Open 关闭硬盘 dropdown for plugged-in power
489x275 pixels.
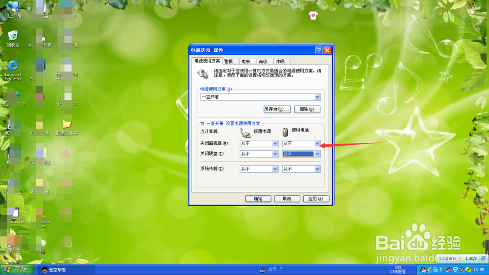click(x=259, y=154)
